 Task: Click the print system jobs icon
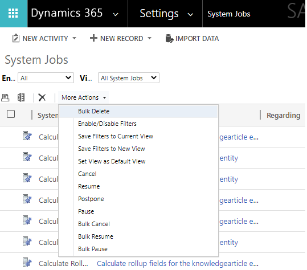[5, 97]
